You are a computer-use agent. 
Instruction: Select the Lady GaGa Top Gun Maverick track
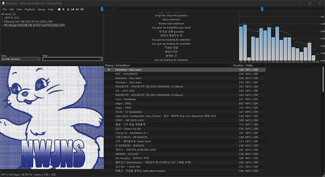185,116
